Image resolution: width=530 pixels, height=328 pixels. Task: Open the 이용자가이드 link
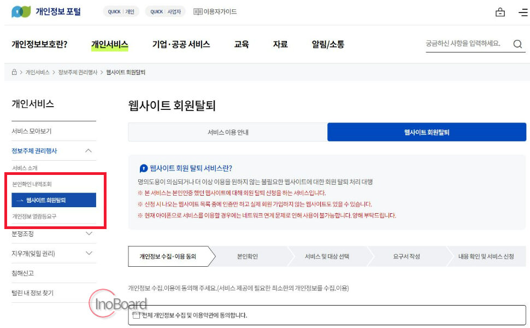(x=220, y=11)
